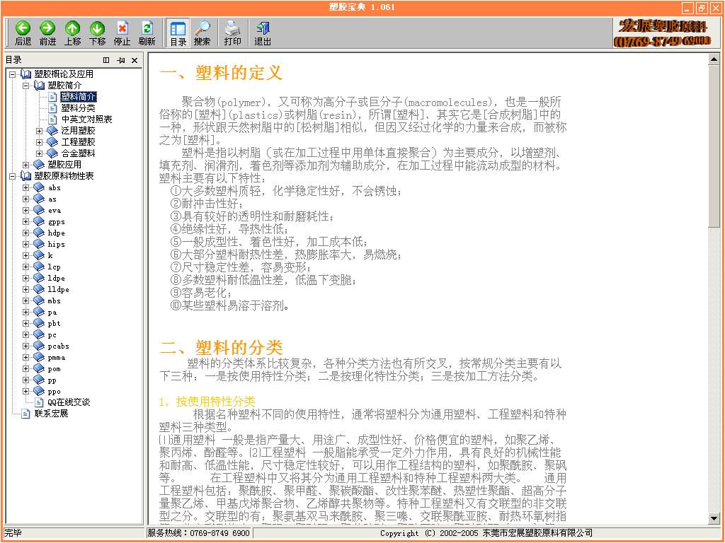Open the 联系宏展 entry
The height and width of the screenshot is (543, 725).
point(51,414)
